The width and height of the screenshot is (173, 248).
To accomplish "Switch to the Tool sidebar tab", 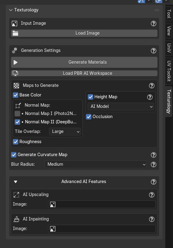I will click(169, 14).
